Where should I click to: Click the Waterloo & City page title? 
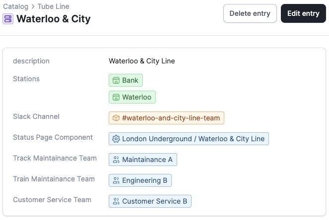coord(54,19)
